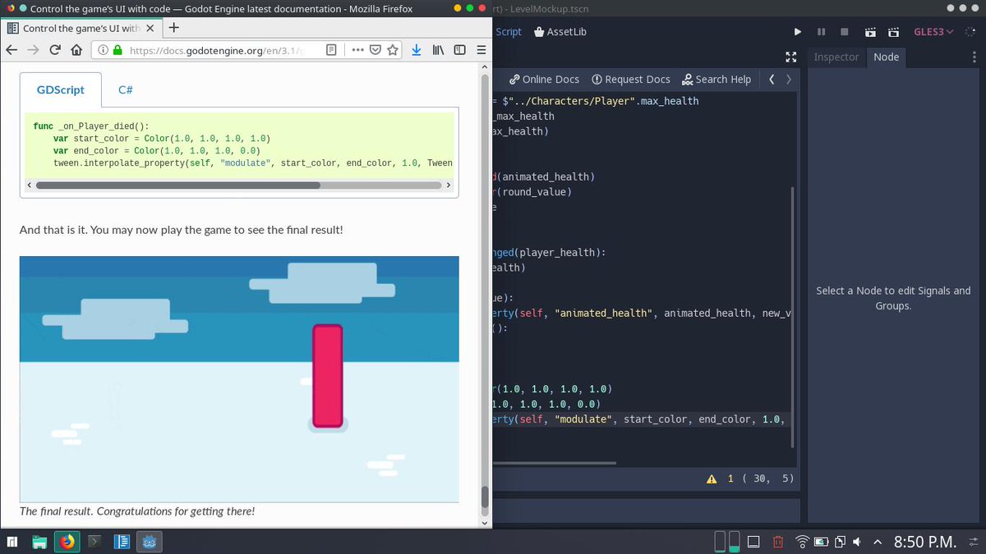Open the GLES3 renderer dropdown
The height and width of the screenshot is (554, 986).
(933, 32)
